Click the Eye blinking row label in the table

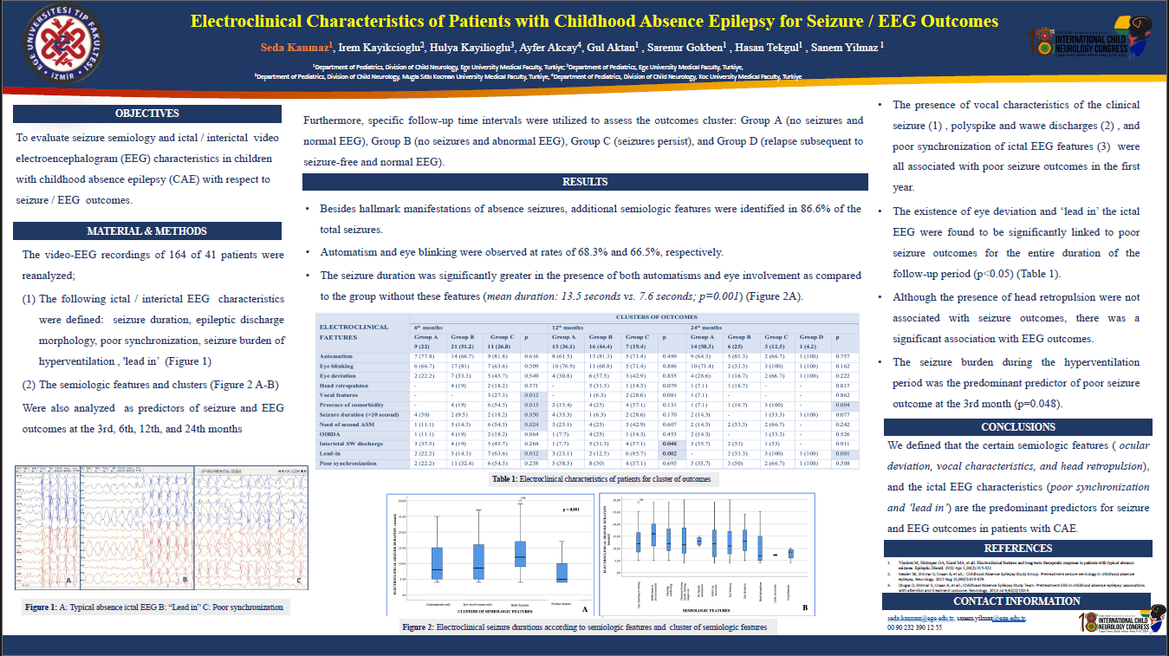coord(337,367)
